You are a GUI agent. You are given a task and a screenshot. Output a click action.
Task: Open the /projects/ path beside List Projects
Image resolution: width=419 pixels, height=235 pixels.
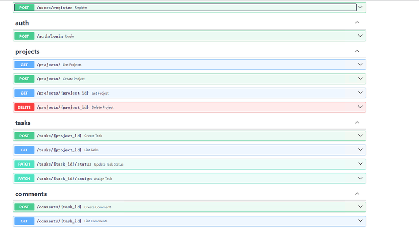click(48, 64)
